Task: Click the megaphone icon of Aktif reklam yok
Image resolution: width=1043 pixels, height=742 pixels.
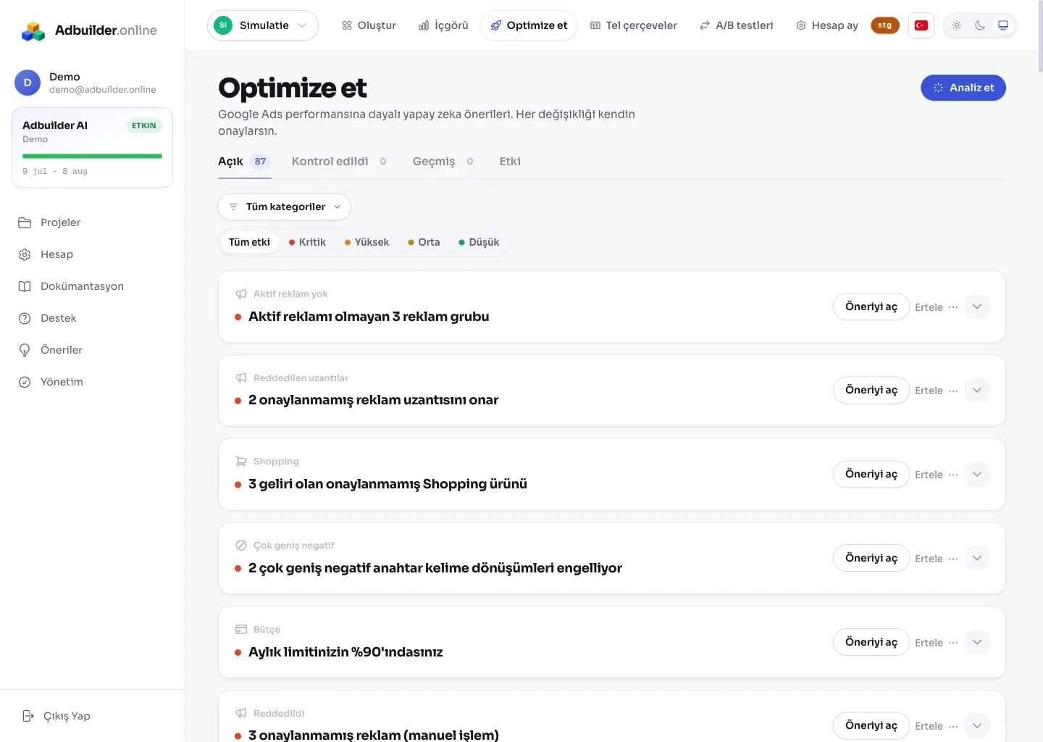Action: tap(241, 293)
